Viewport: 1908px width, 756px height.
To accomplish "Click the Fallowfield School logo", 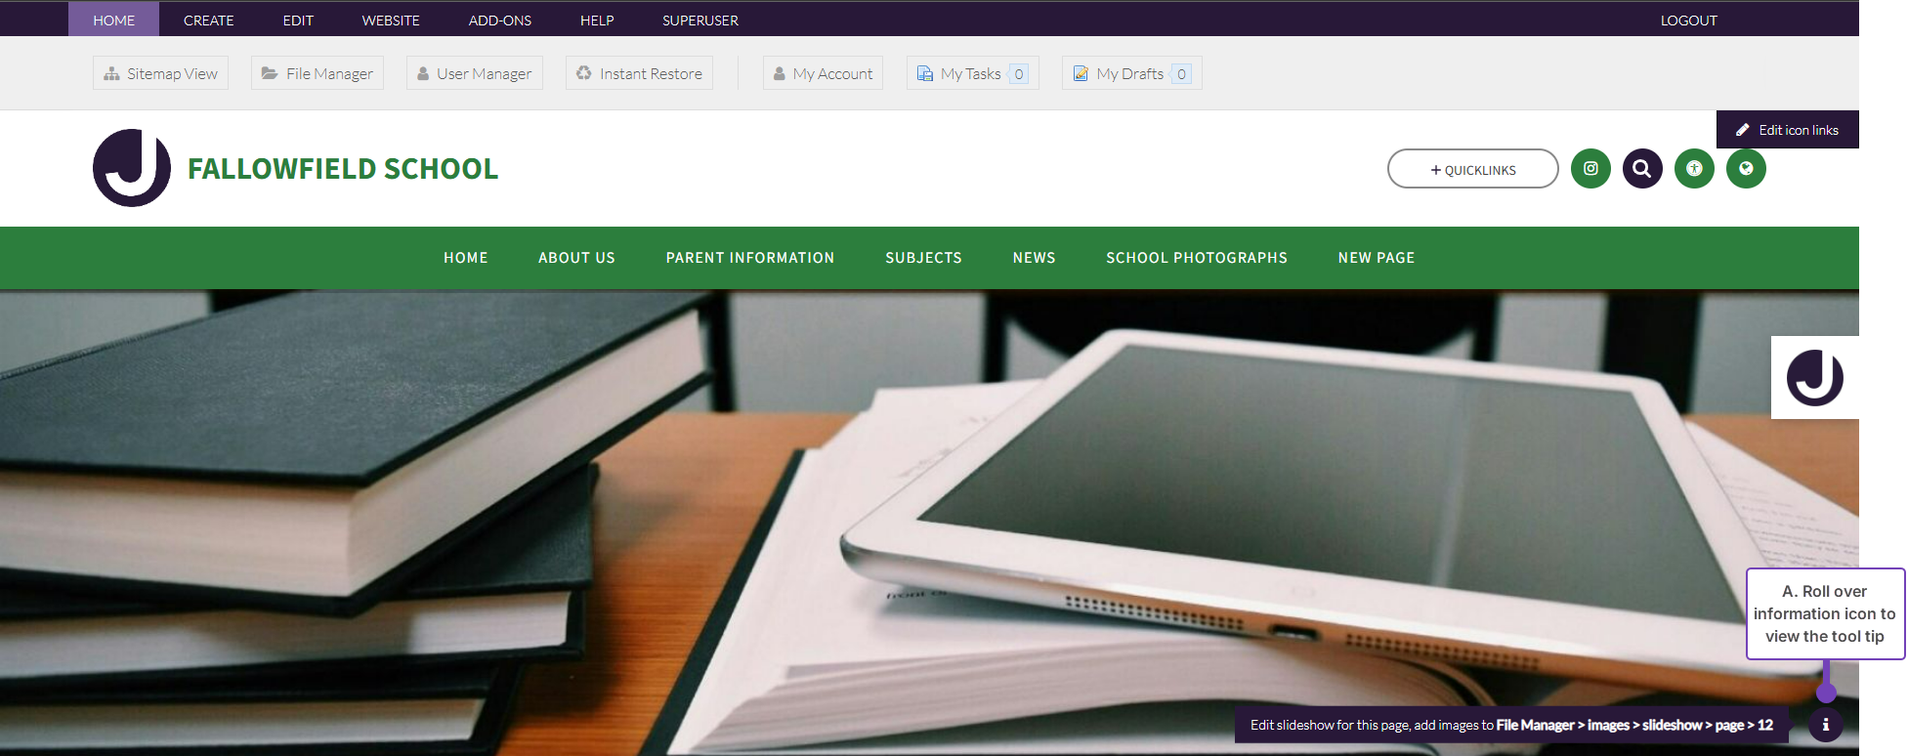I will pyautogui.click(x=132, y=168).
